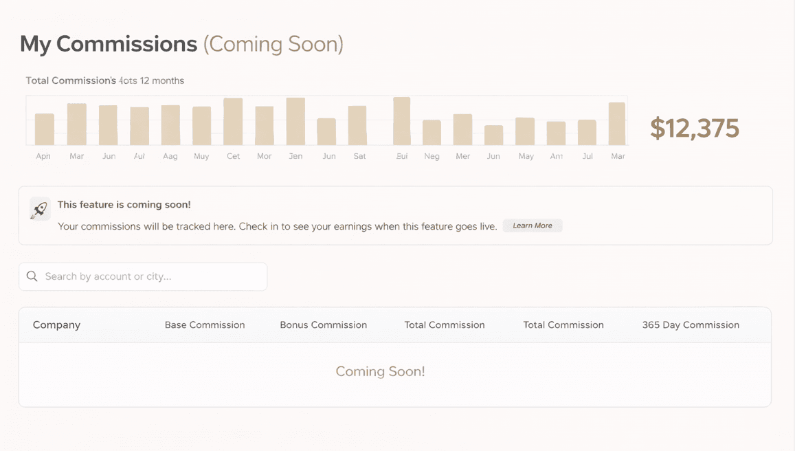Click the chart bar labeled Jul
The width and height of the screenshot is (795, 451).
(x=587, y=133)
